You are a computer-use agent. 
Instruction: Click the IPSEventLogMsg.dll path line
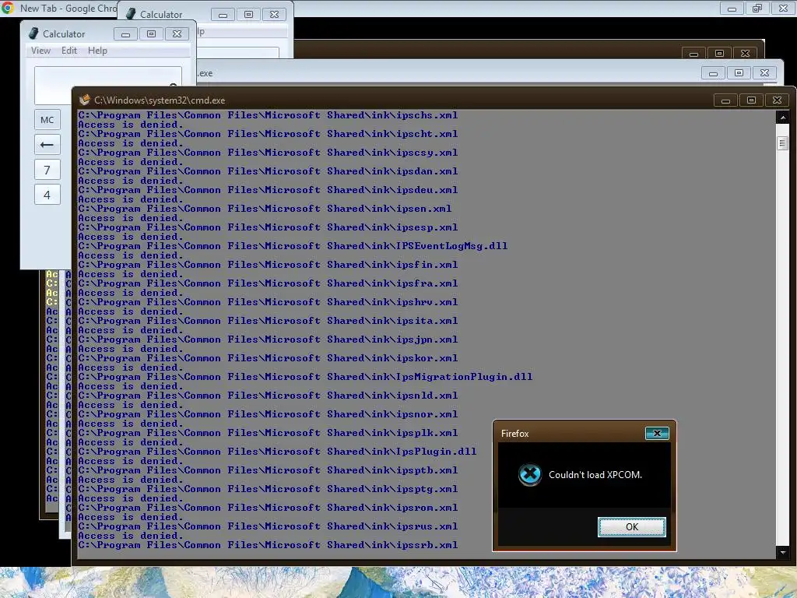click(x=293, y=245)
